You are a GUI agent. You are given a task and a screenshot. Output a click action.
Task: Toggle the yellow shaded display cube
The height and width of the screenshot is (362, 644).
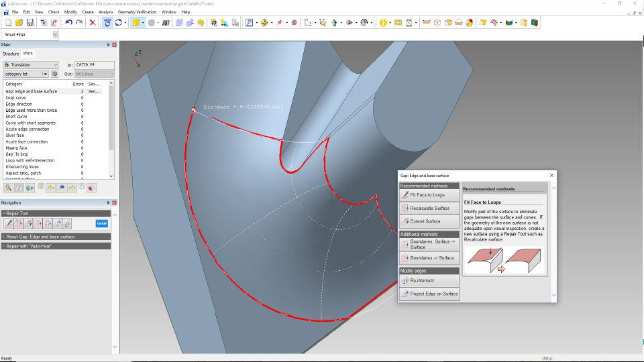pos(136,23)
